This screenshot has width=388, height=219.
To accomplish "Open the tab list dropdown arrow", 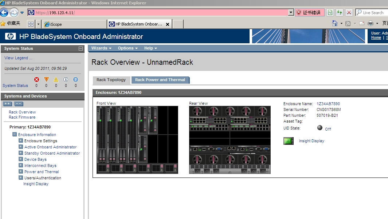I will [38, 24].
